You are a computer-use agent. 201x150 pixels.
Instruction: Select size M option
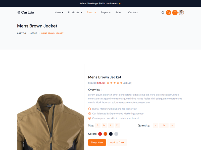(x=104, y=125)
